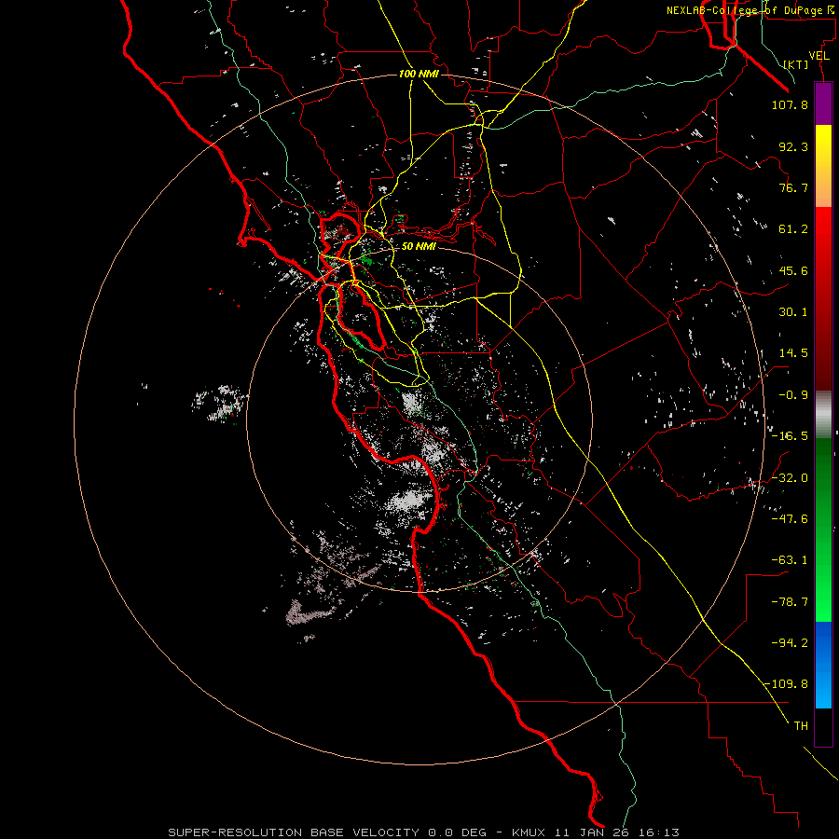Click the 100 NMI range ring label
The height and width of the screenshot is (839, 839).
(419, 74)
